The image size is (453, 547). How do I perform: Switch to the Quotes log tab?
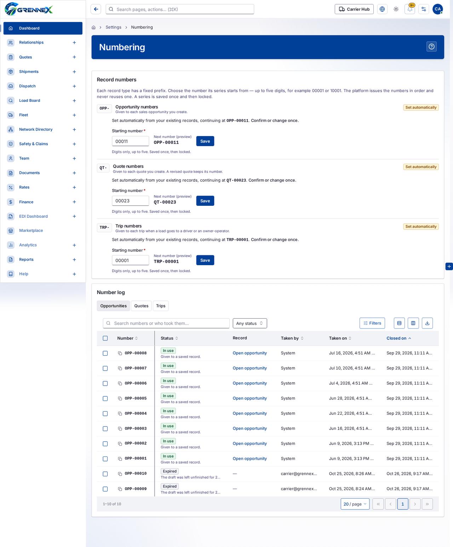(141, 306)
